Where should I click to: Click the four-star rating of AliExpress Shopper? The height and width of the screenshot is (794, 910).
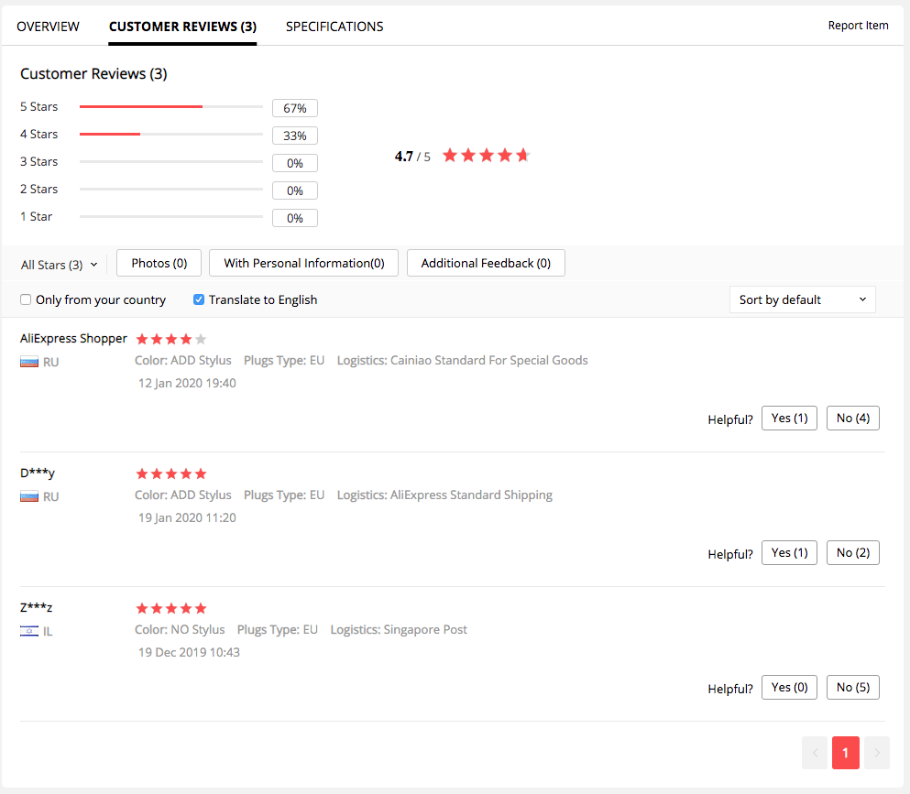[170, 339]
